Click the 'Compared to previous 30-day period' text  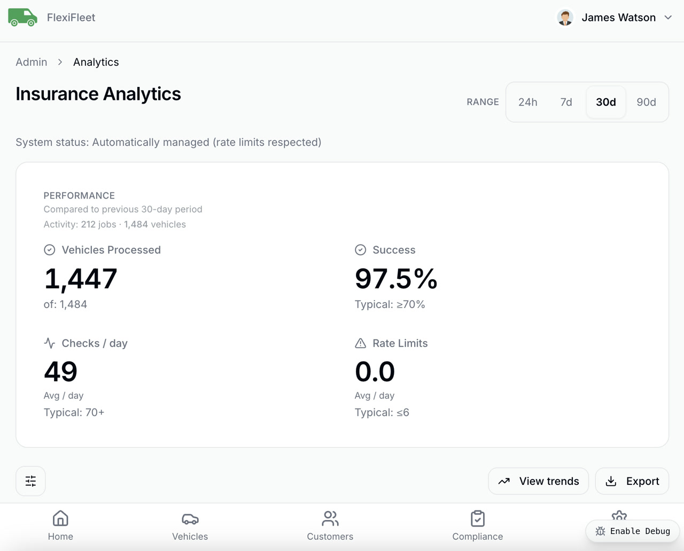point(123,209)
